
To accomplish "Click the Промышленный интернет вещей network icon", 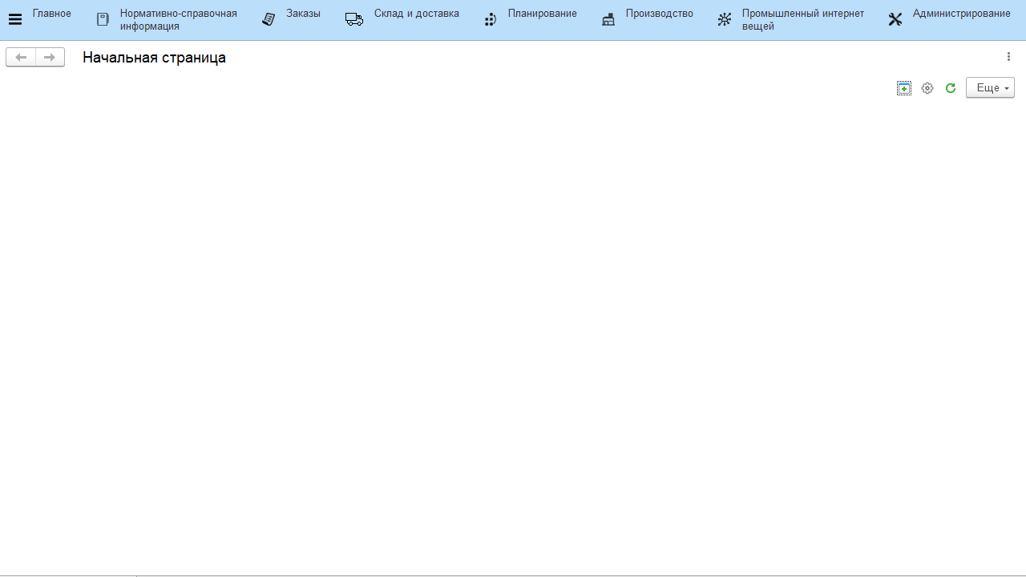I will tap(724, 19).
